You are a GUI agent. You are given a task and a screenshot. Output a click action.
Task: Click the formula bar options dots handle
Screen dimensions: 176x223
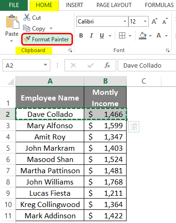pos(57,65)
